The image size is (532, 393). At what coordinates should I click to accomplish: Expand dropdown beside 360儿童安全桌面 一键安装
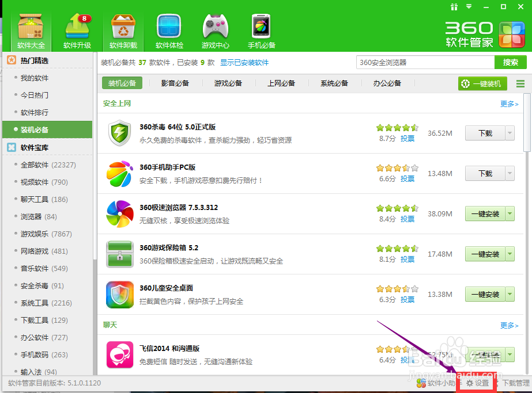click(510, 295)
